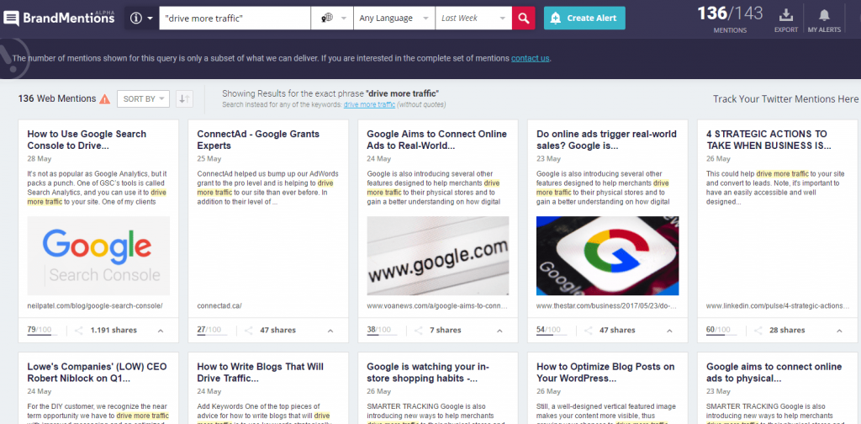Follow the 'contact us' link
Screen dimensions: 861x424
(x=531, y=58)
